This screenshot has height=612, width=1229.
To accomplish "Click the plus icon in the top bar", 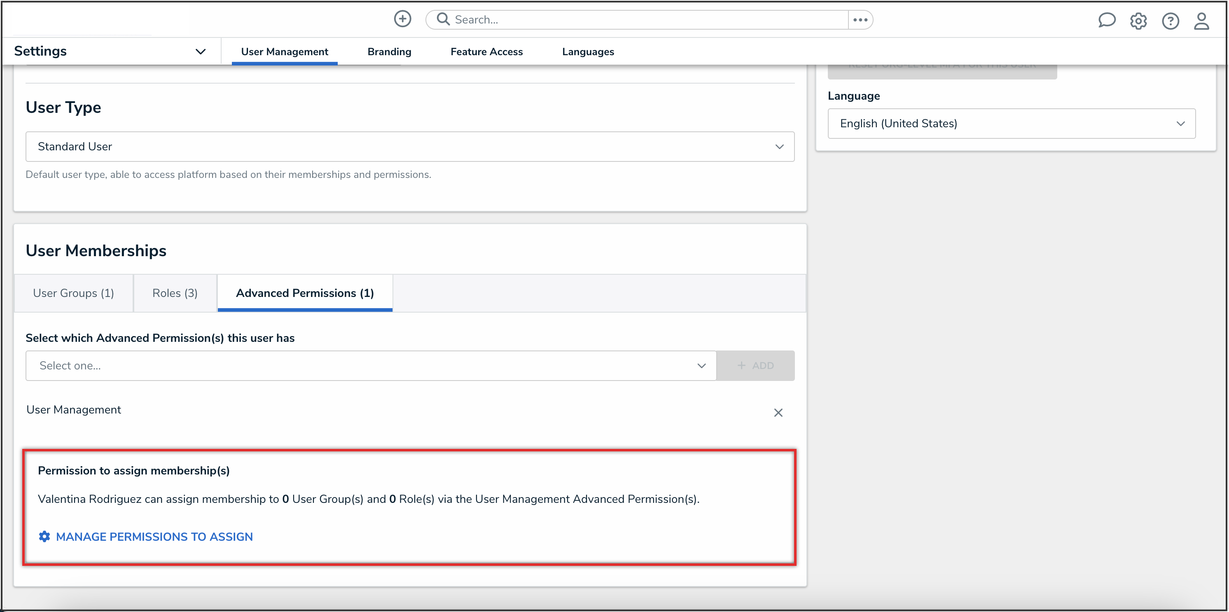I will [x=402, y=19].
